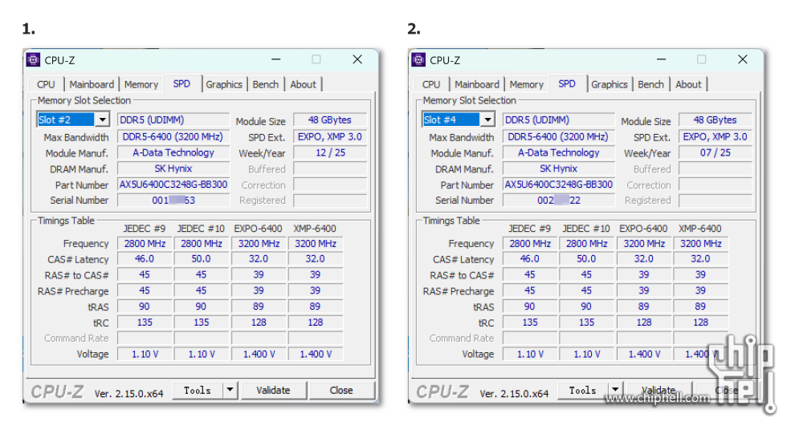The image size is (787, 426).
Task: Click Module Size 48 GBytes in left window
Action: [x=330, y=120]
